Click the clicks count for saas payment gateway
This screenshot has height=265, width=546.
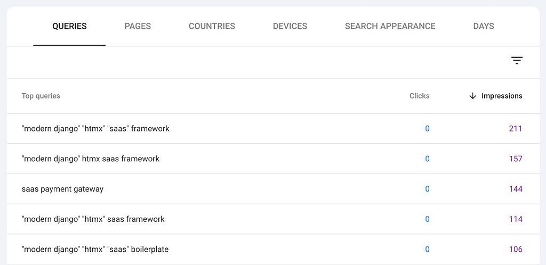427,189
